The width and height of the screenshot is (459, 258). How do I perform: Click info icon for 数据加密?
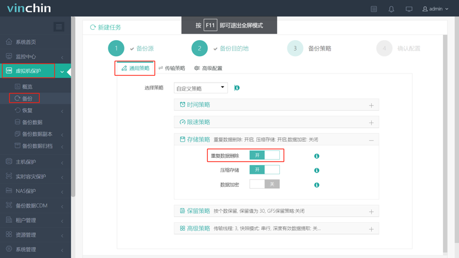317,185
